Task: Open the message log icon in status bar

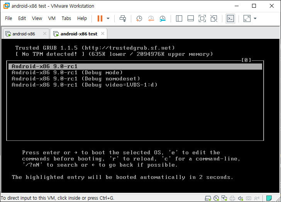Action: (x=269, y=198)
